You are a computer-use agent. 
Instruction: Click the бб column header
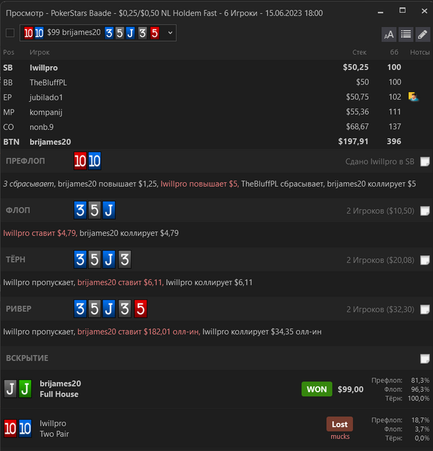click(394, 52)
